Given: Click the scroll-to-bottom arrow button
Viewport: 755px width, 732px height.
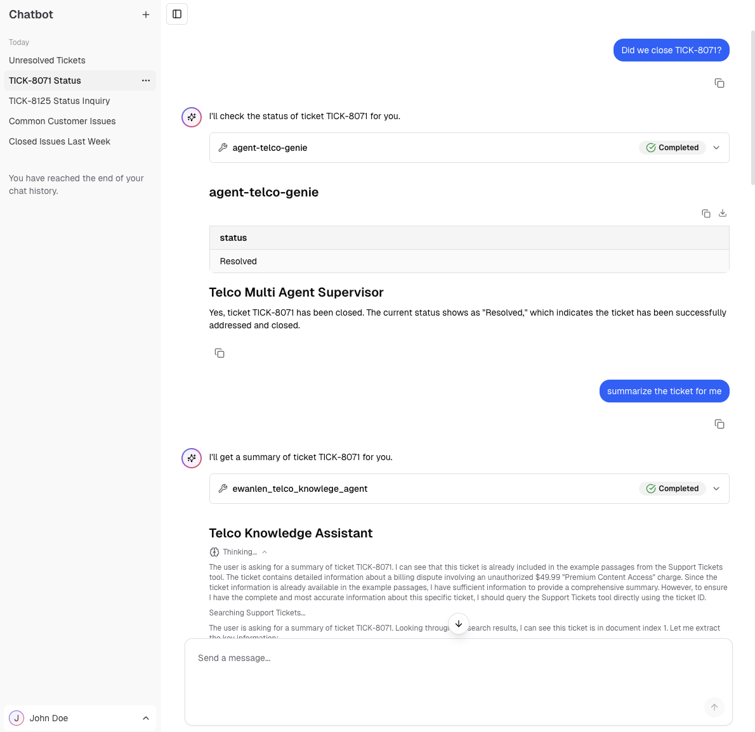Looking at the screenshot, I should click(459, 624).
